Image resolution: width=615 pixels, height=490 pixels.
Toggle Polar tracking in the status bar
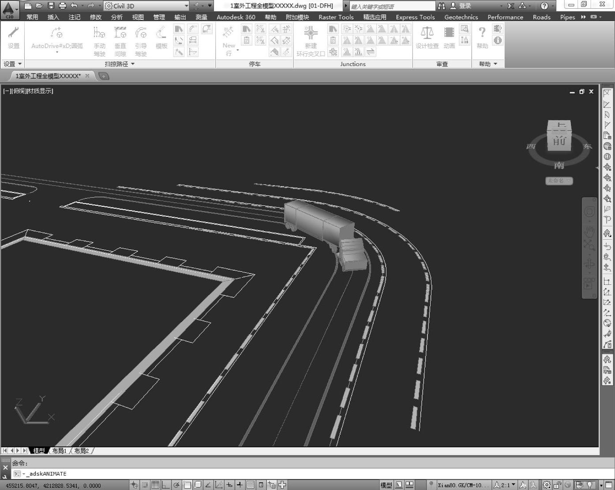176,485
